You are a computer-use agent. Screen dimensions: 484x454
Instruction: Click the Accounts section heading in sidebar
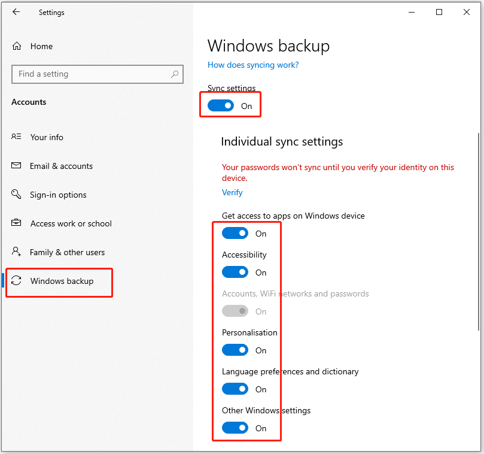coord(29,102)
